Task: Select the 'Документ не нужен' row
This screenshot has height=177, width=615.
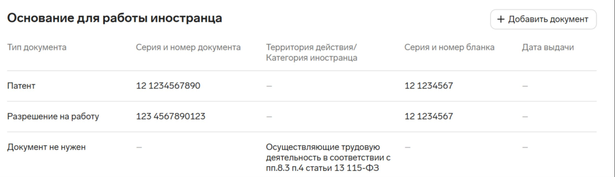Action: coord(46,147)
